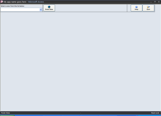
Task: Click the Form View status bar text
Action: tap(5, 113)
